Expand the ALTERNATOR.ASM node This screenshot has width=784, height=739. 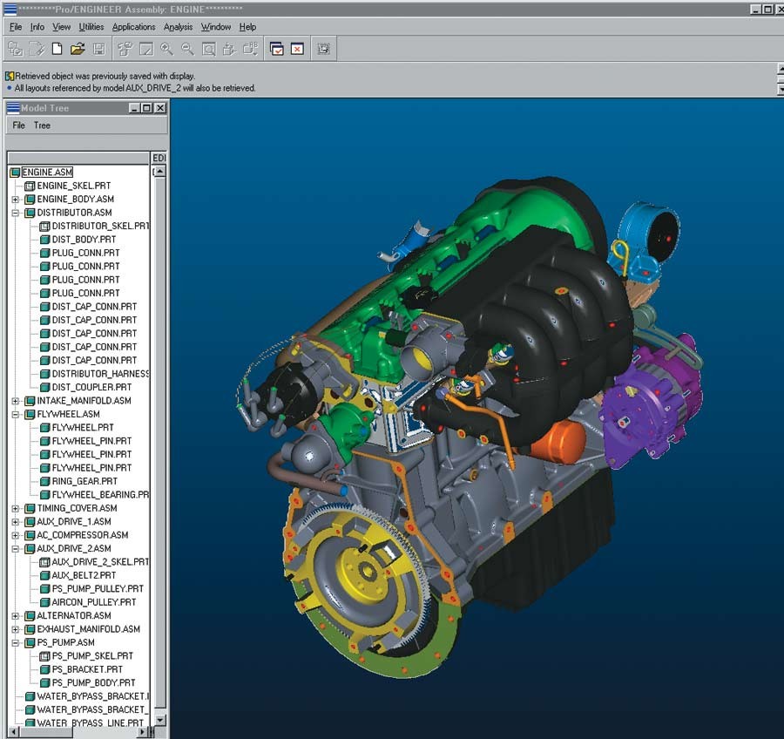[x=16, y=616]
